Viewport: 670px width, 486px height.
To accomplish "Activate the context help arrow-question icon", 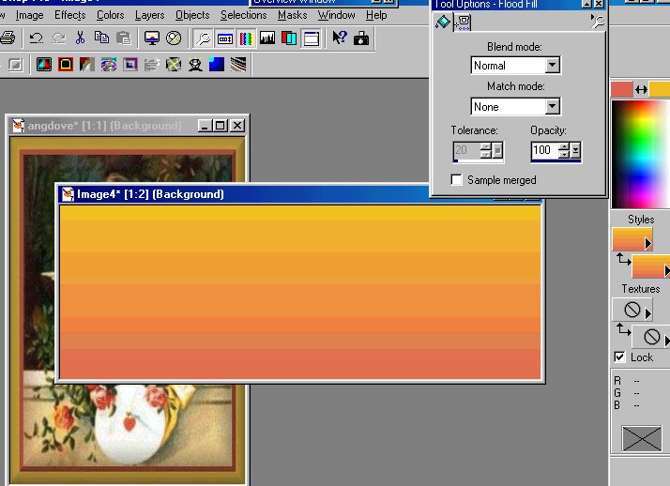I will coord(340,38).
